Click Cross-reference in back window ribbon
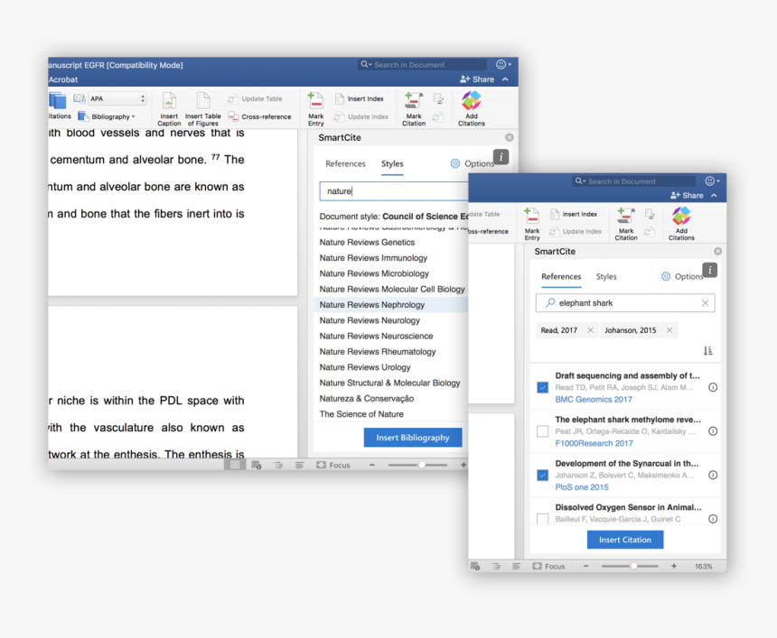Image resolution: width=777 pixels, height=638 pixels. click(x=259, y=116)
